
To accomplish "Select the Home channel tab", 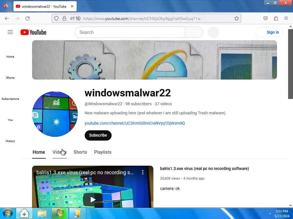I will [39, 152].
